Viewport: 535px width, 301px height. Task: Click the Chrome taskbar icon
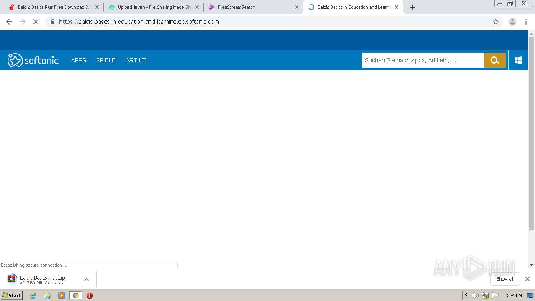75,296
